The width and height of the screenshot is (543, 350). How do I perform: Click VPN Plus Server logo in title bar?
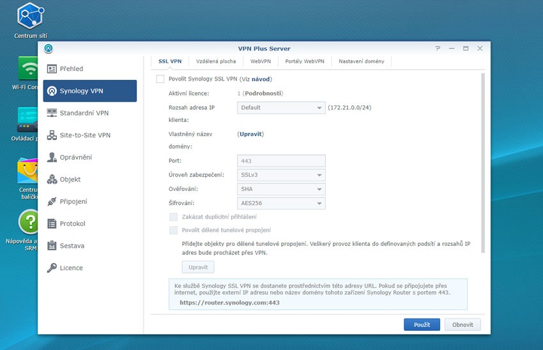pyautogui.click(x=49, y=49)
